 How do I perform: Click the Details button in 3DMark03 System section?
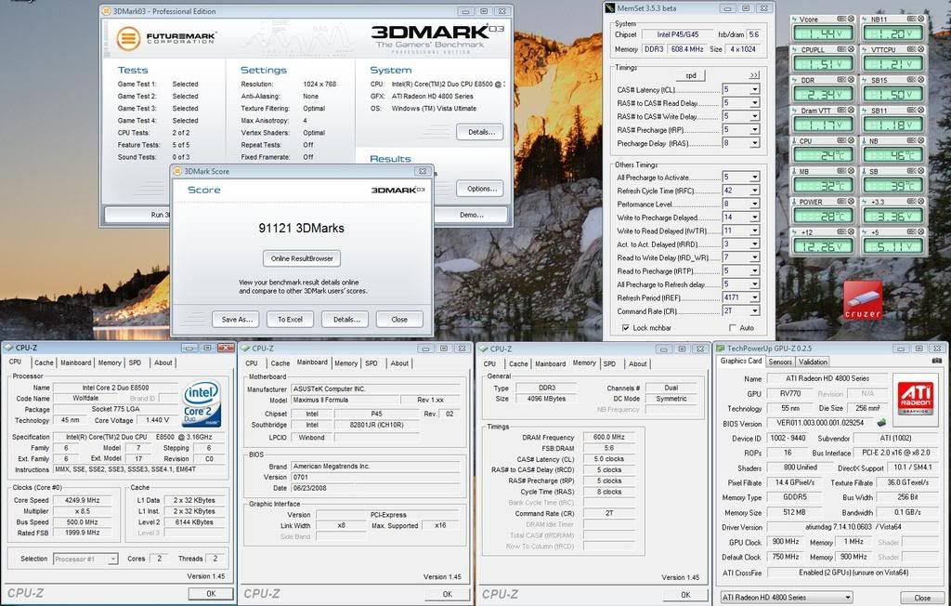pos(481,132)
